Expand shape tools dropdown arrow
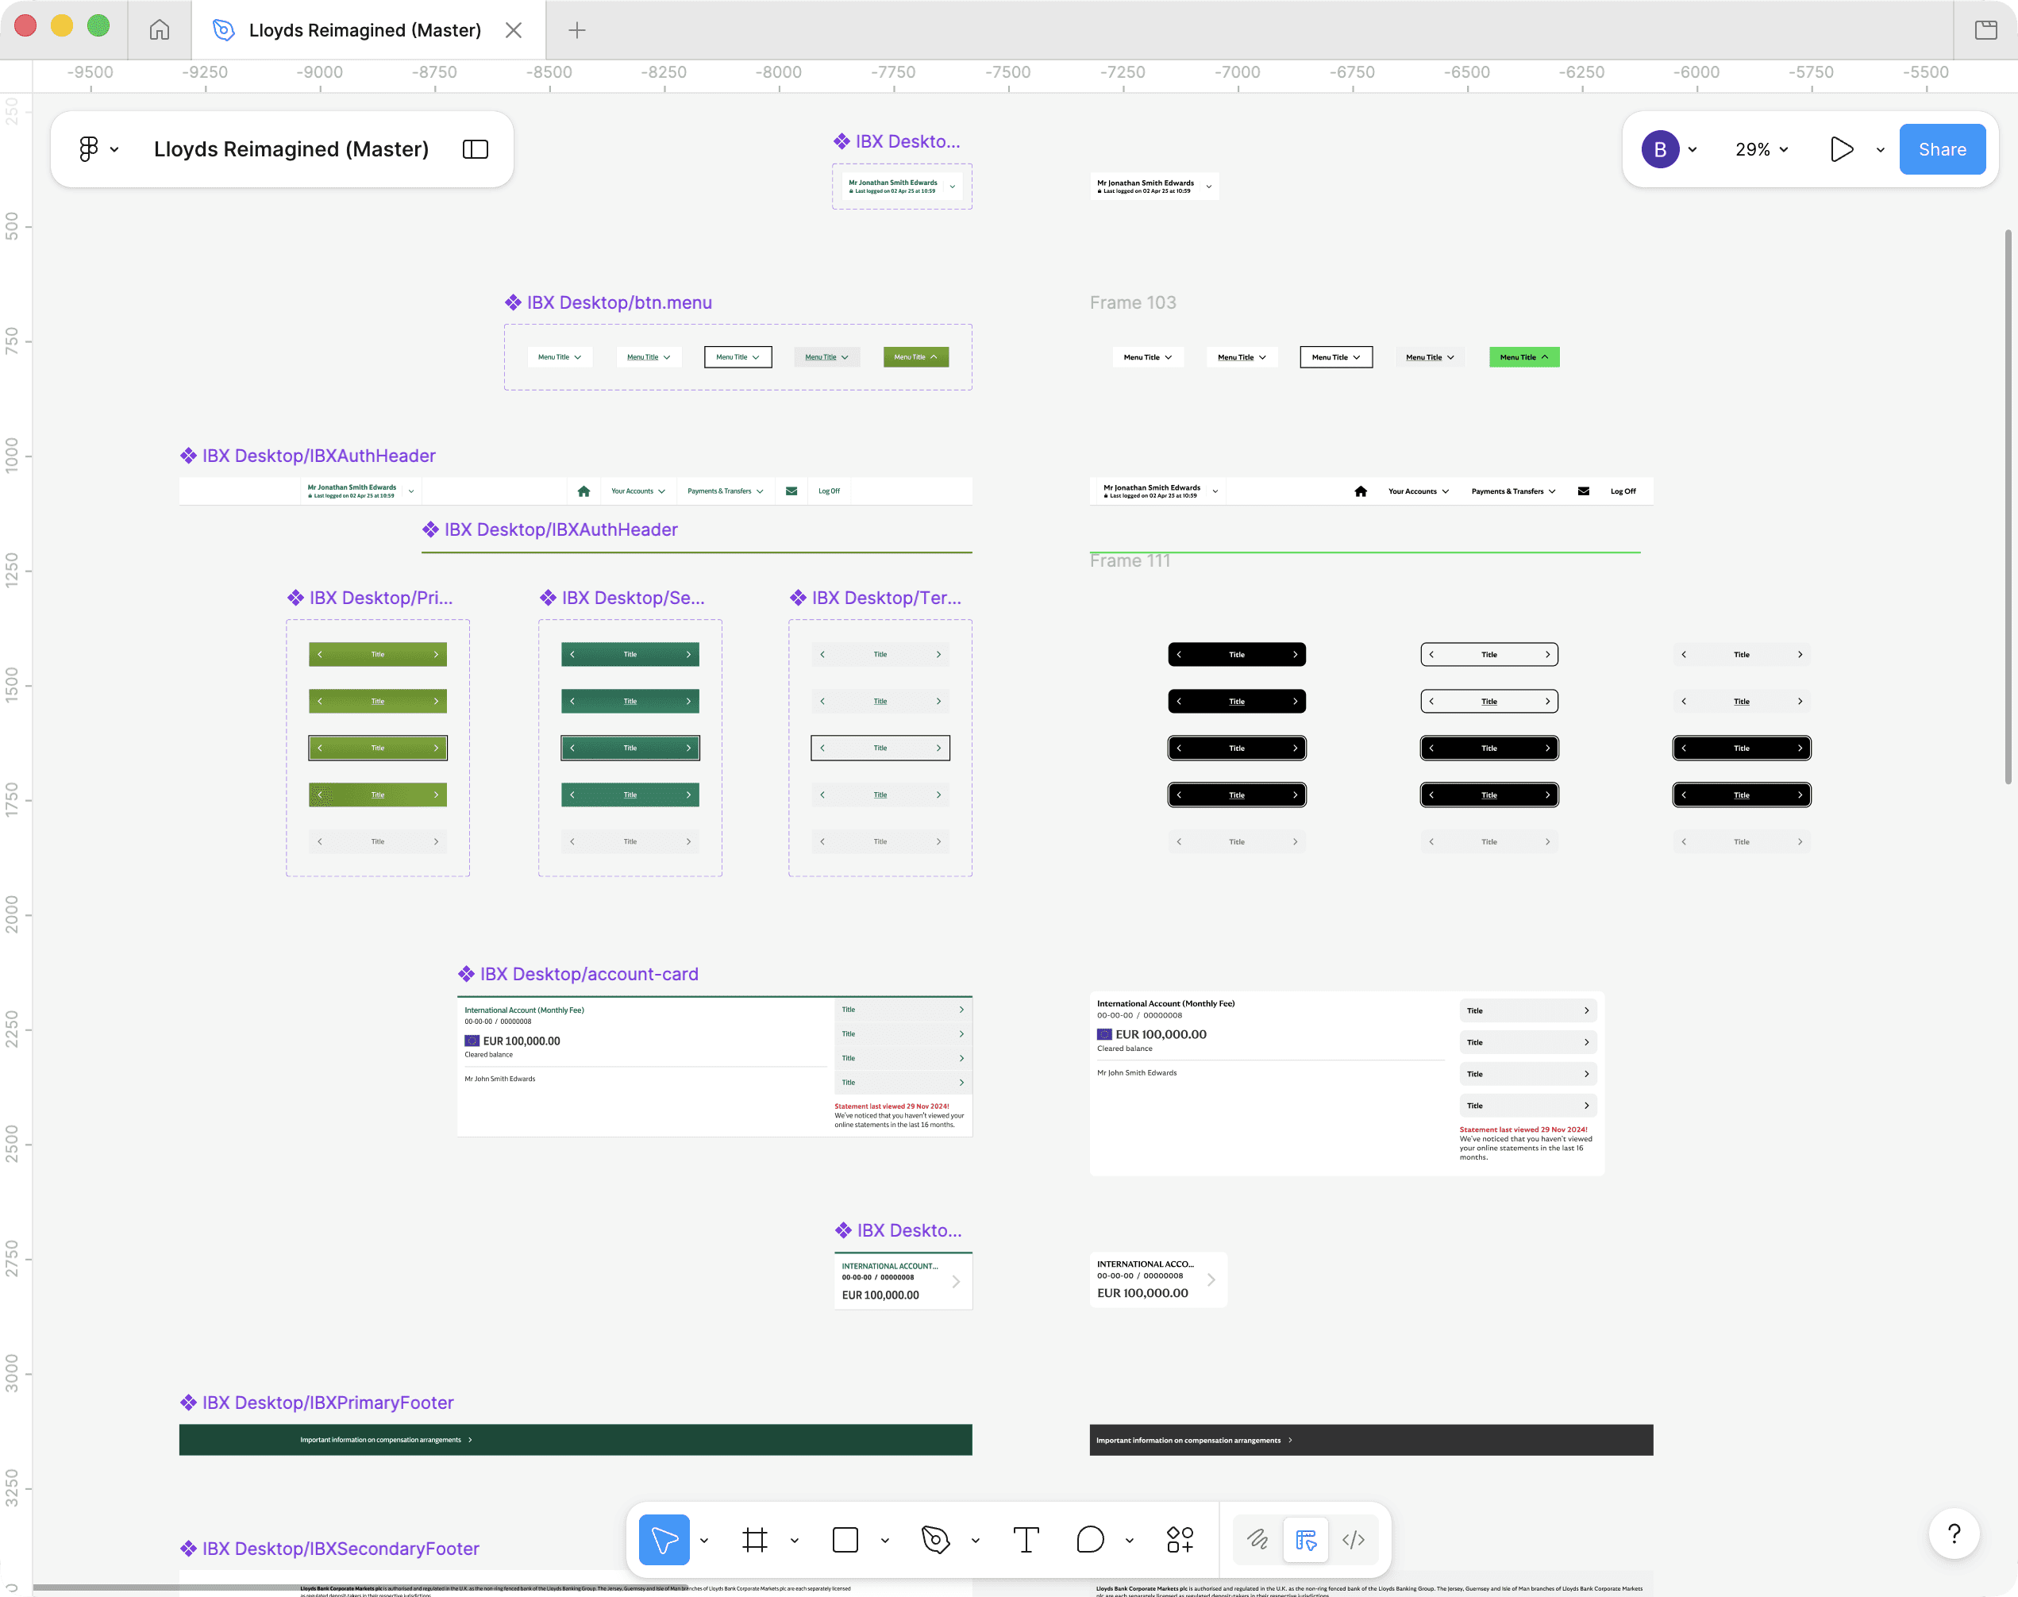Screen dimensions: 2018x1597 tap(884, 1540)
